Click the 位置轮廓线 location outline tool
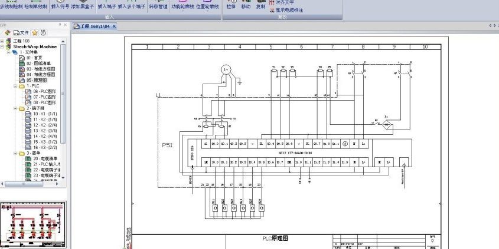 click(x=207, y=5)
